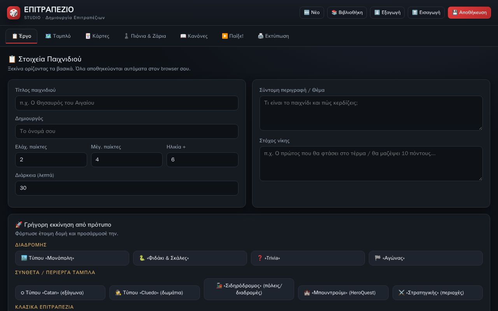The width and height of the screenshot is (498, 311).
Task: Click the red dice app logo
Action: point(14,13)
